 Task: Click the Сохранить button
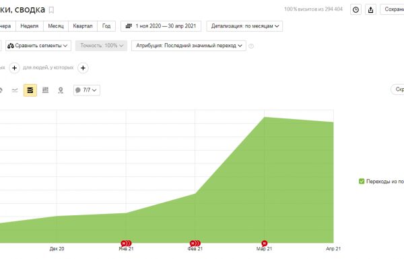tap(392, 9)
